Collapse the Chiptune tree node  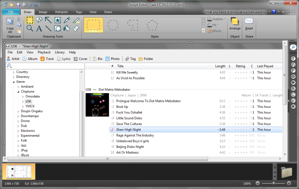tap(18, 92)
